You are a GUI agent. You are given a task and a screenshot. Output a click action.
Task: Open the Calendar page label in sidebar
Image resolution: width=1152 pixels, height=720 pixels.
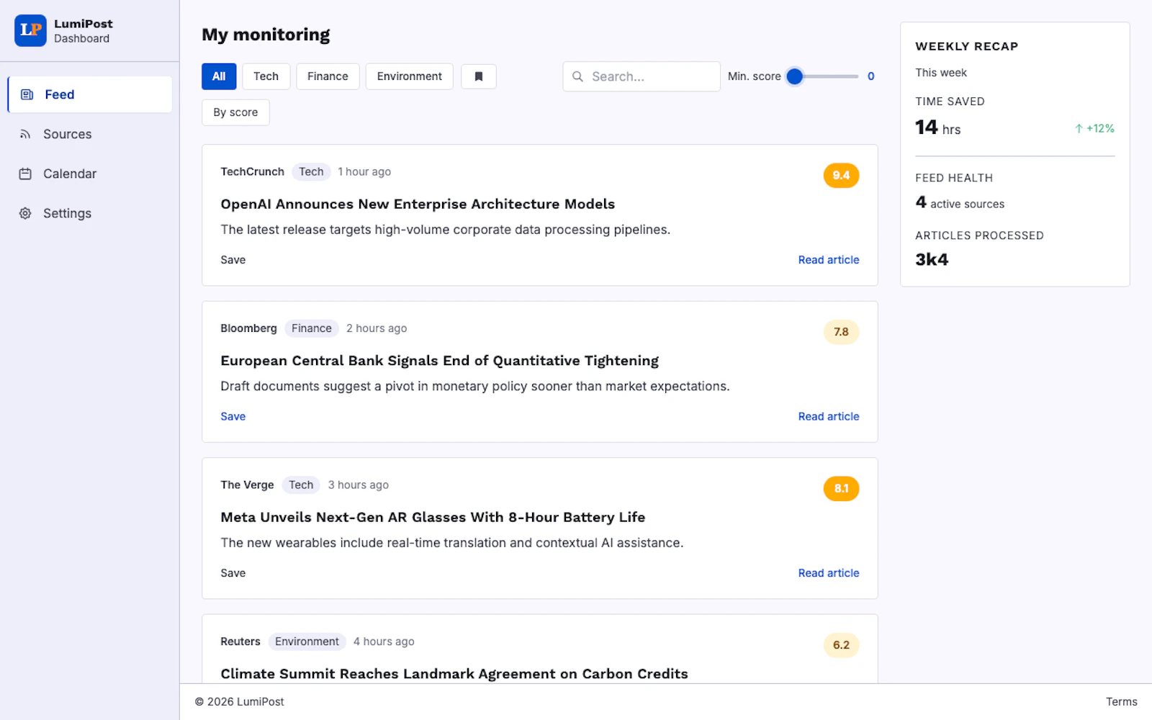click(70, 174)
